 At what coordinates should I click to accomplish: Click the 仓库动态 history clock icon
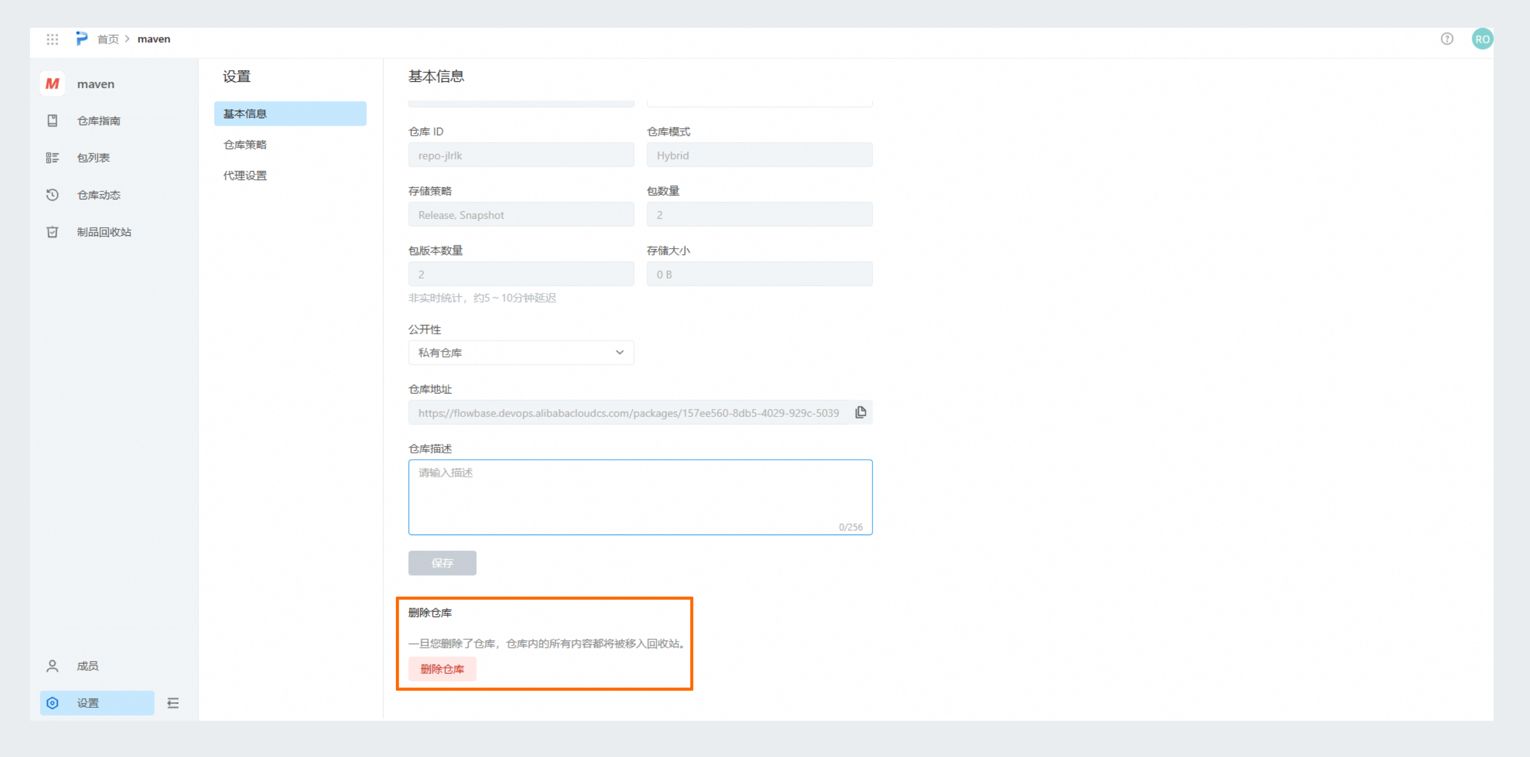coord(52,195)
